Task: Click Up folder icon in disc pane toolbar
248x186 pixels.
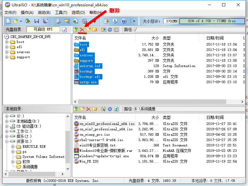Action: tap(76, 30)
